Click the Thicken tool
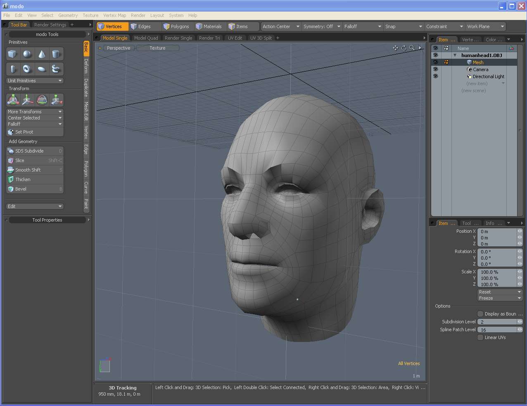Screen dimensions: 527x406 pyautogui.click(x=35, y=179)
